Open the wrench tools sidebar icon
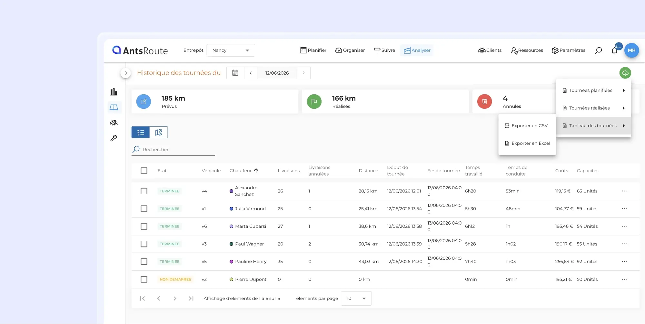645x324 pixels. 114,138
